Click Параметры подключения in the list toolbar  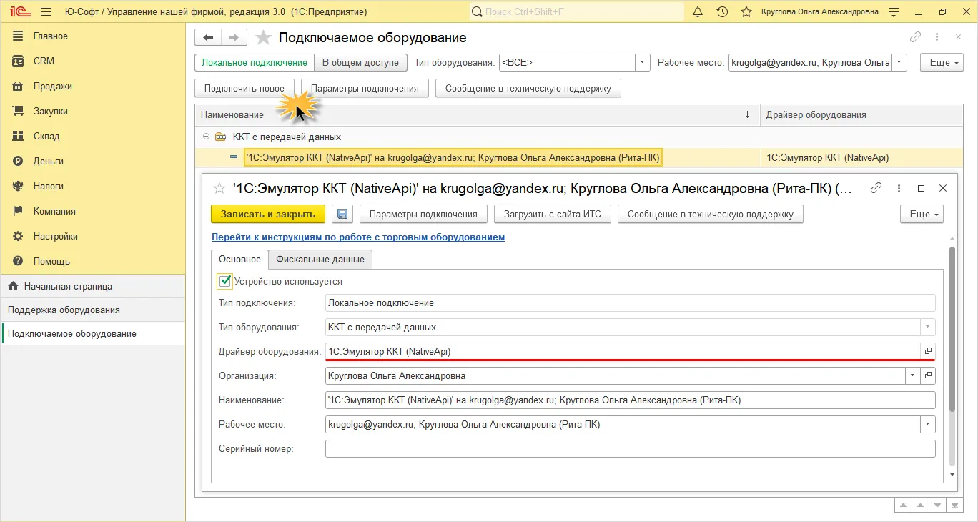365,88
